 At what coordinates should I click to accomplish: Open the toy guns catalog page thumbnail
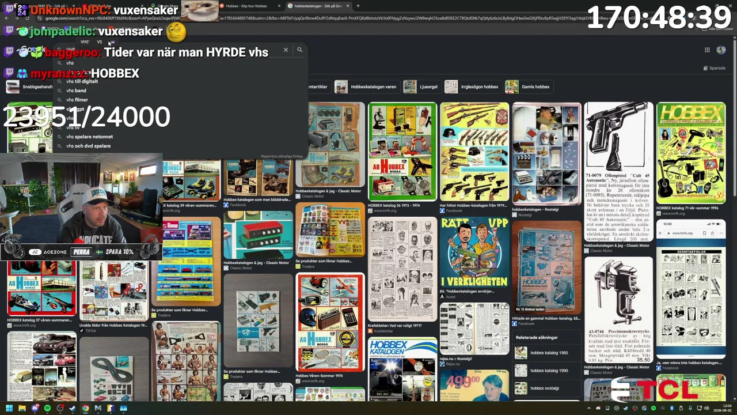point(474,152)
